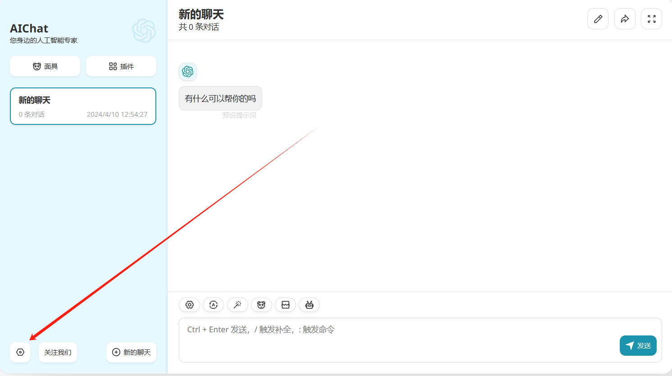Click the pencil icon to rename the chat
672x376 pixels.
tap(598, 19)
